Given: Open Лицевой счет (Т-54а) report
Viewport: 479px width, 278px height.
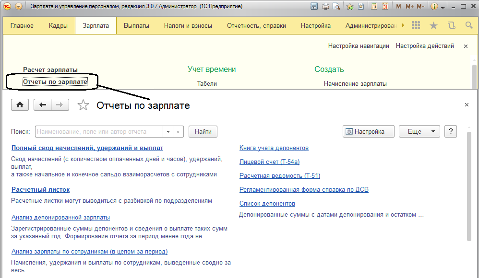Looking at the screenshot, I should pyautogui.click(x=269, y=162).
